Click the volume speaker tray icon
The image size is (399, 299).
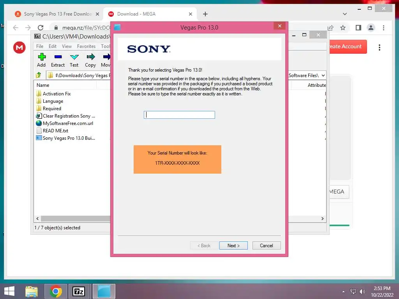tap(362, 292)
